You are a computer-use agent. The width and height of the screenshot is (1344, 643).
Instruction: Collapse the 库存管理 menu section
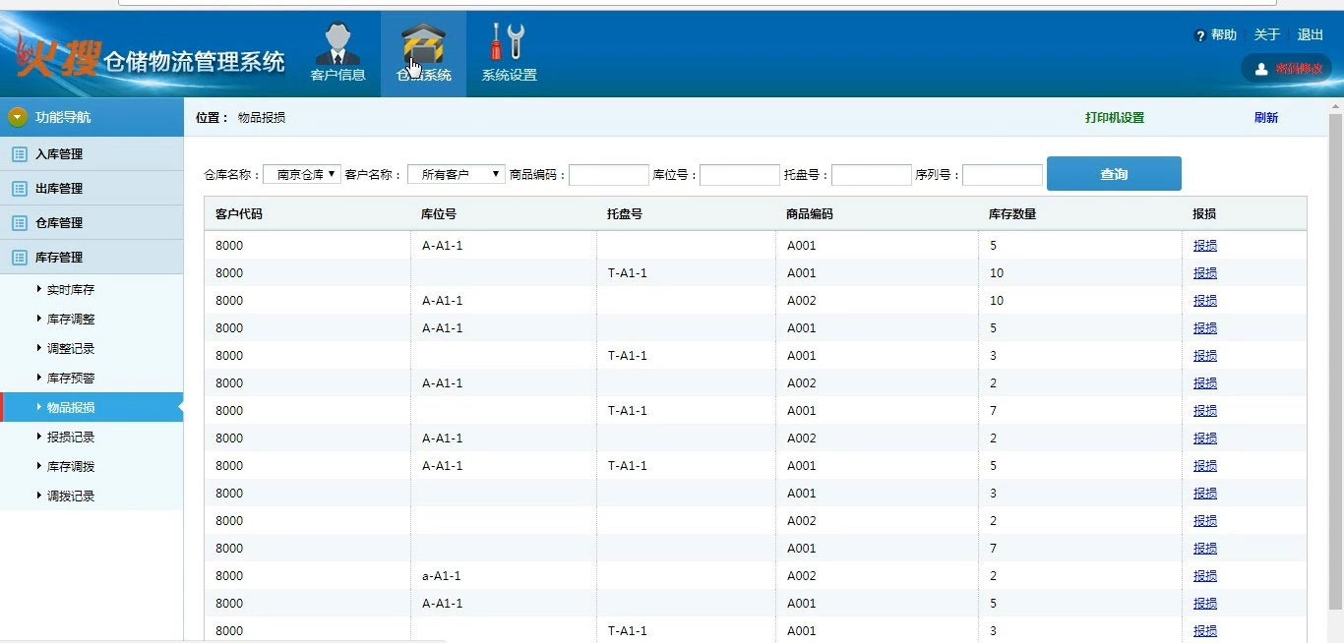pos(59,258)
